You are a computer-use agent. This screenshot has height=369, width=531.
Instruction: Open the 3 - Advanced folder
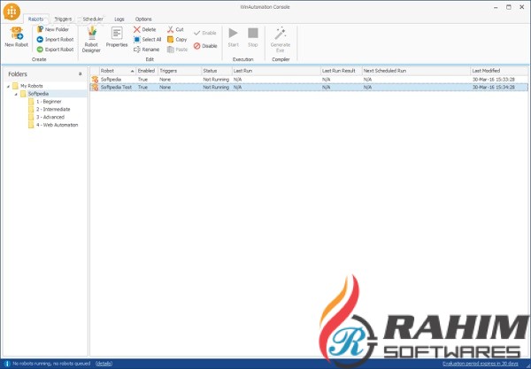pos(46,117)
